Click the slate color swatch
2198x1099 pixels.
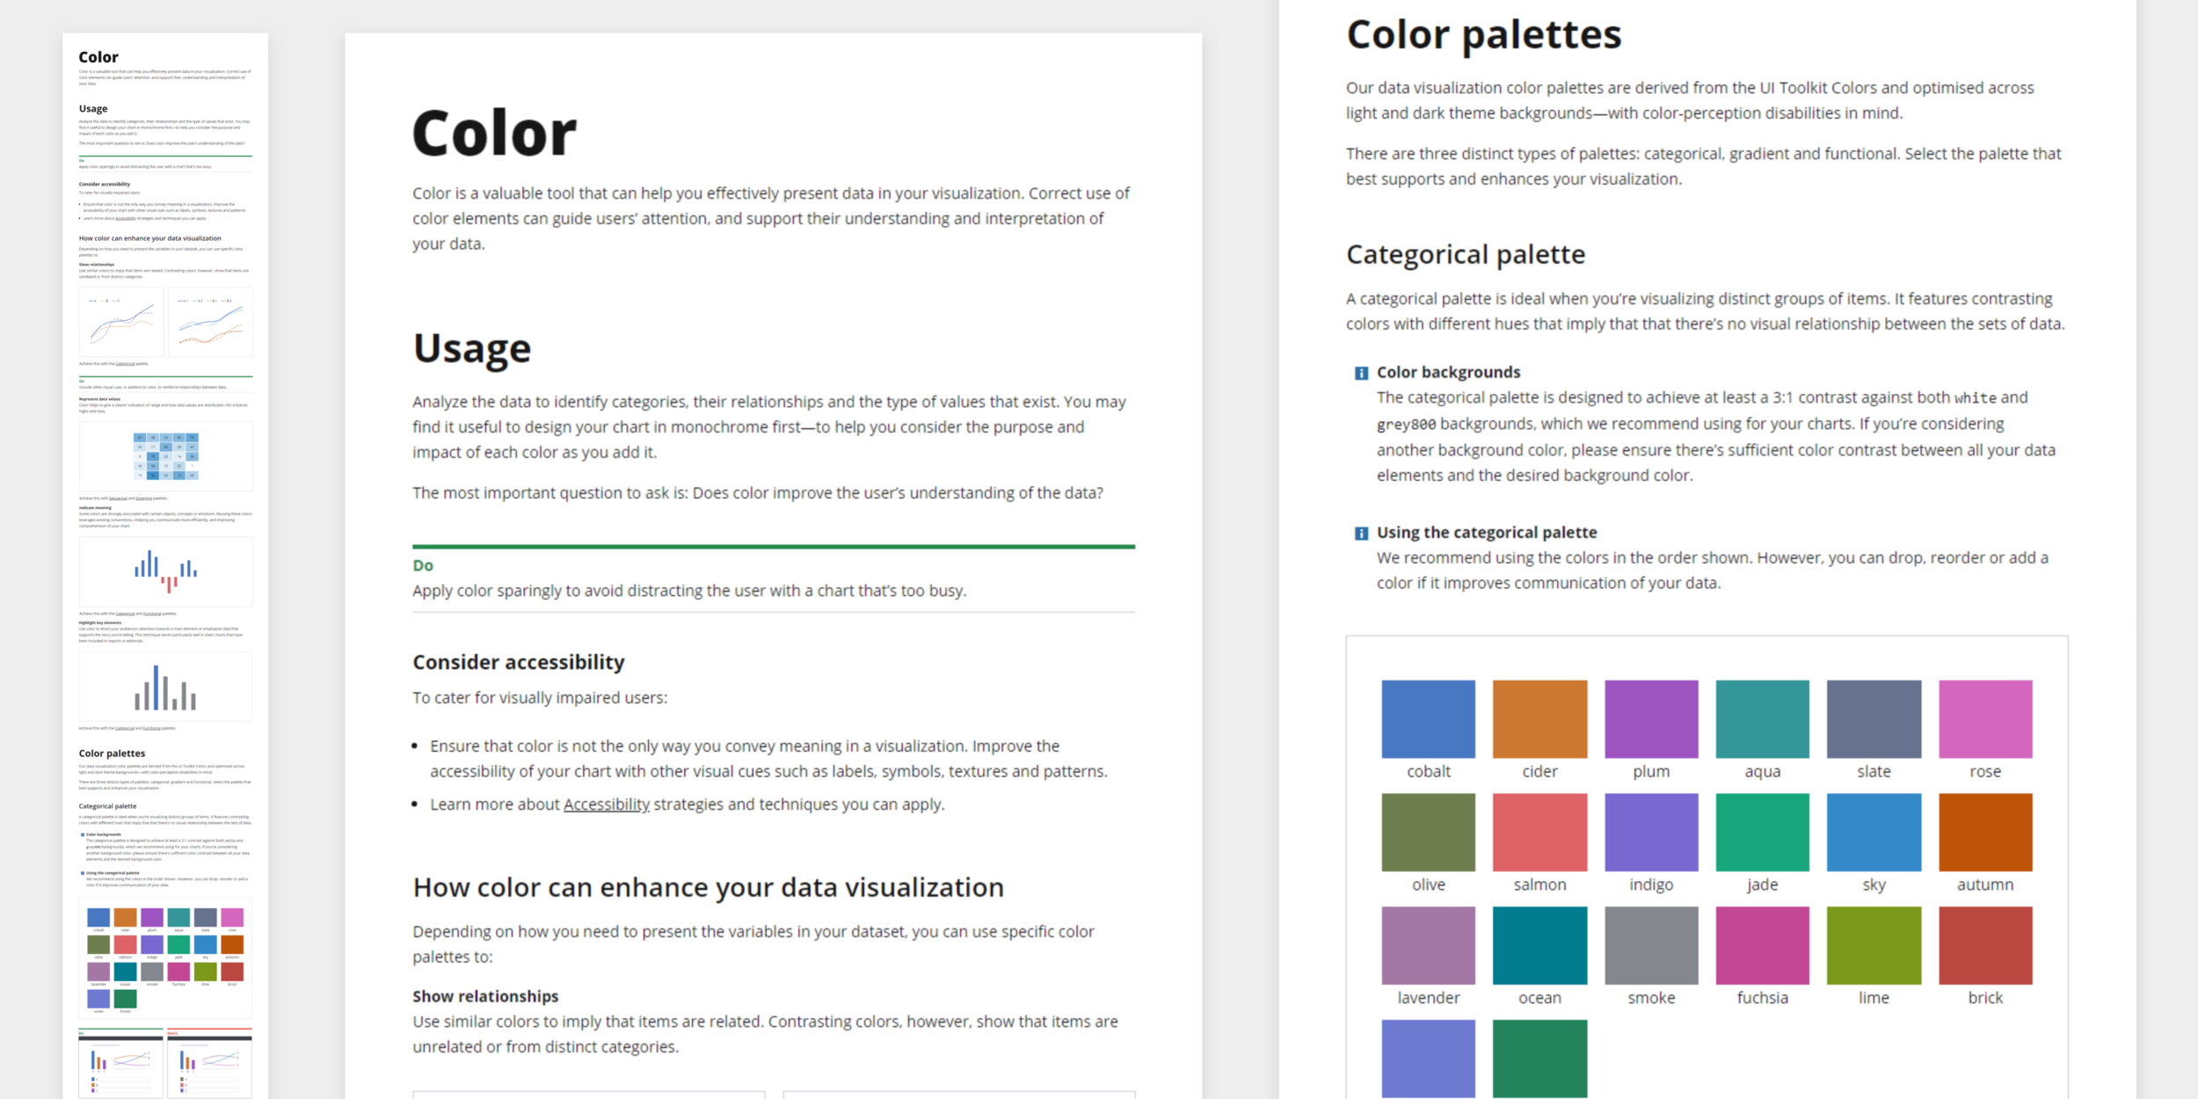point(1874,718)
